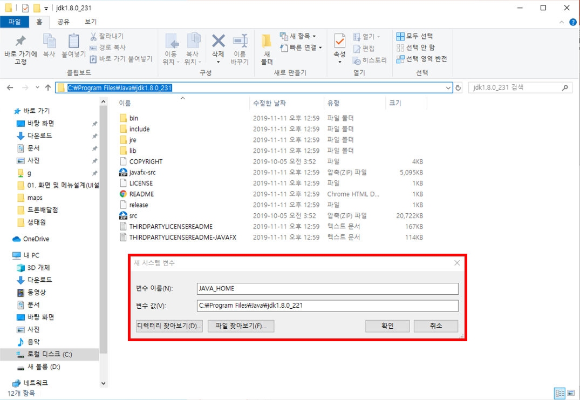Viewport: 580px width, 400px height.
Task: Click the blue Help question mark icon
Action: tap(572, 22)
